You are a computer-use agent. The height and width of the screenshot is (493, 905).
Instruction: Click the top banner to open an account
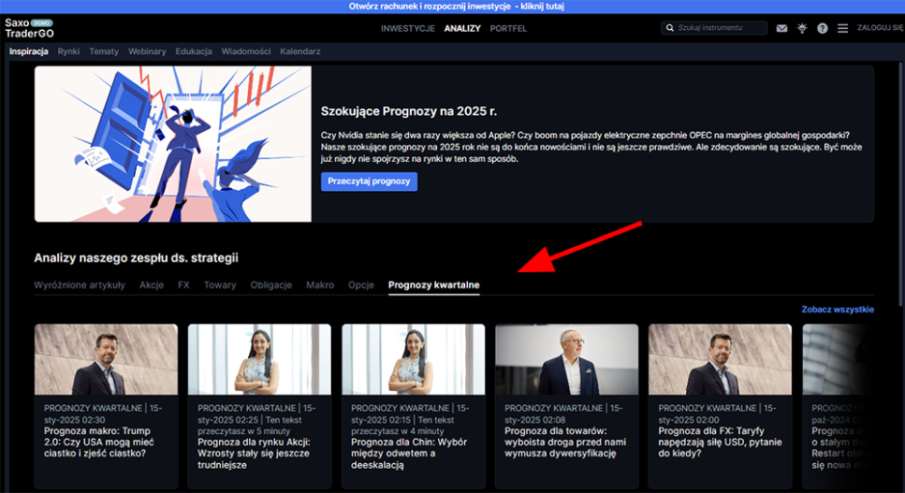click(452, 6)
